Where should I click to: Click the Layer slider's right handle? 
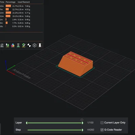click(83, 123)
